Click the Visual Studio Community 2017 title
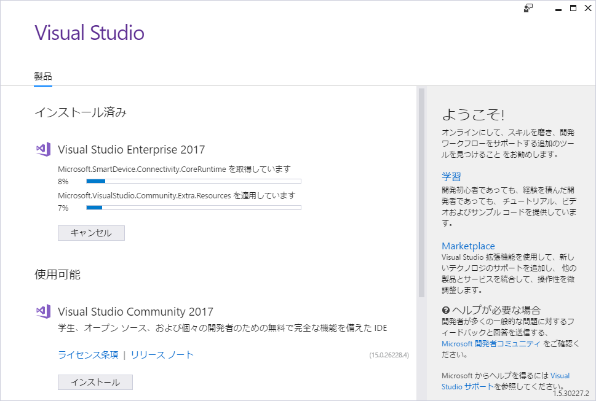Screen dimensions: 596x401 click(136, 311)
